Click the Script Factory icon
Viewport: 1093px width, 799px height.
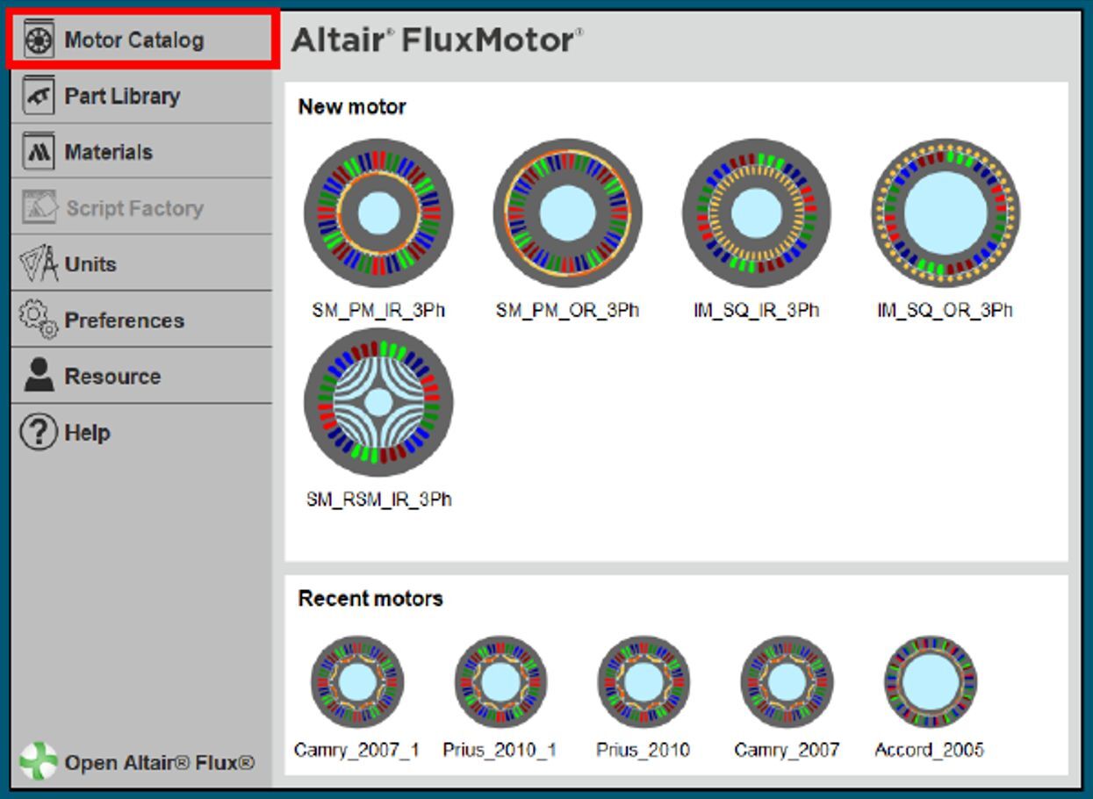[x=40, y=208]
